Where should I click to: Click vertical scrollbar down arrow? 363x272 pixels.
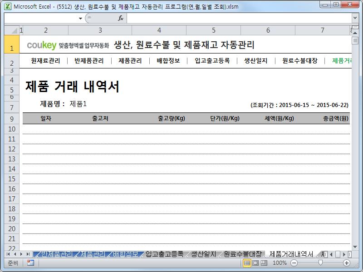coord(355,247)
